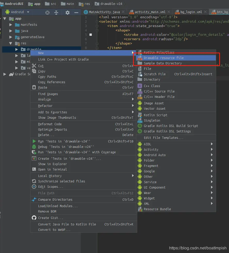The image size is (229, 253).
Task: Click the Compare Directories arrows icon
Action: click(x=34, y=199)
